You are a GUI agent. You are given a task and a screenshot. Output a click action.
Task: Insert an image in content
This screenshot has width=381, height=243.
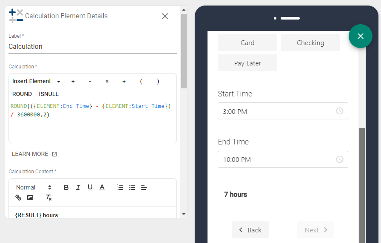[30, 198]
